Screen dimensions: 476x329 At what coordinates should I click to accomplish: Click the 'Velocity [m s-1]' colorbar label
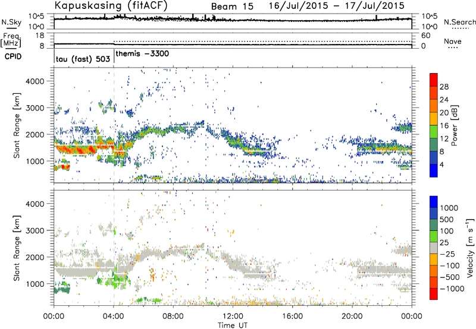point(470,248)
